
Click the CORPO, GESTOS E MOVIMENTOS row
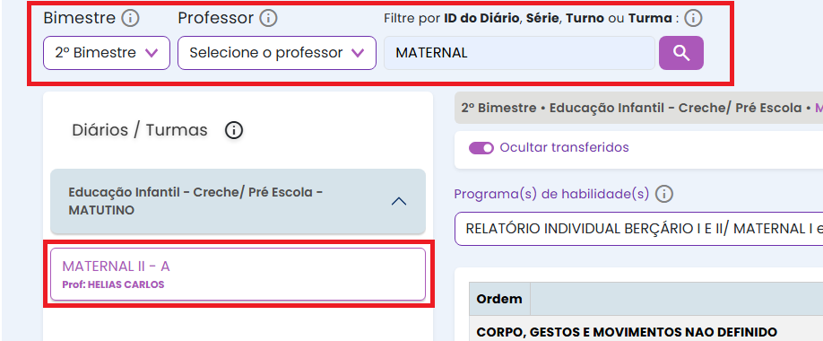pos(646,332)
